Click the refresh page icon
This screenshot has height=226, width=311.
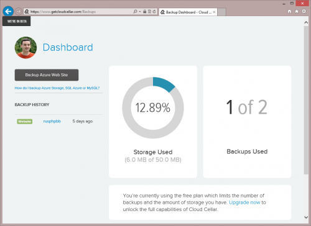154,12
